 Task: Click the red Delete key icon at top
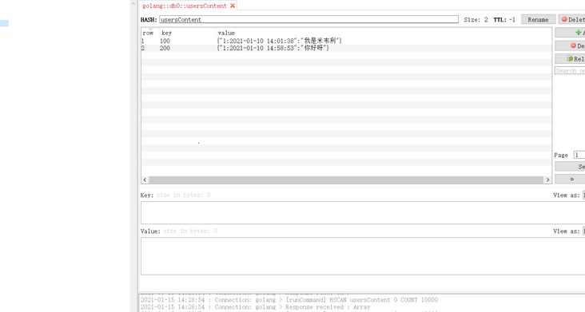[564, 19]
